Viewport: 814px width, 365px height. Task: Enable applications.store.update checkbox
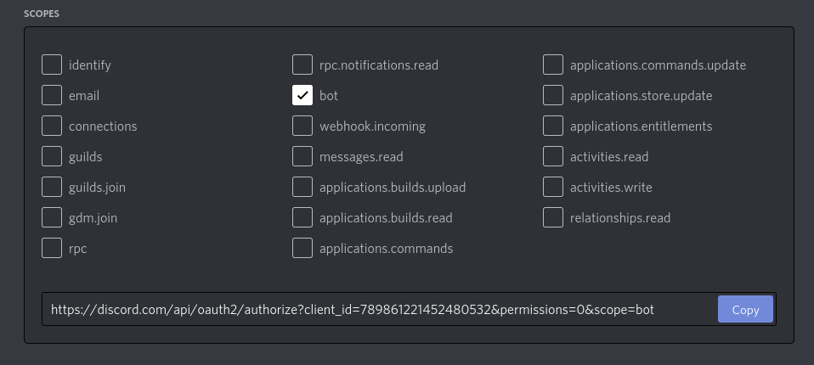pos(553,96)
